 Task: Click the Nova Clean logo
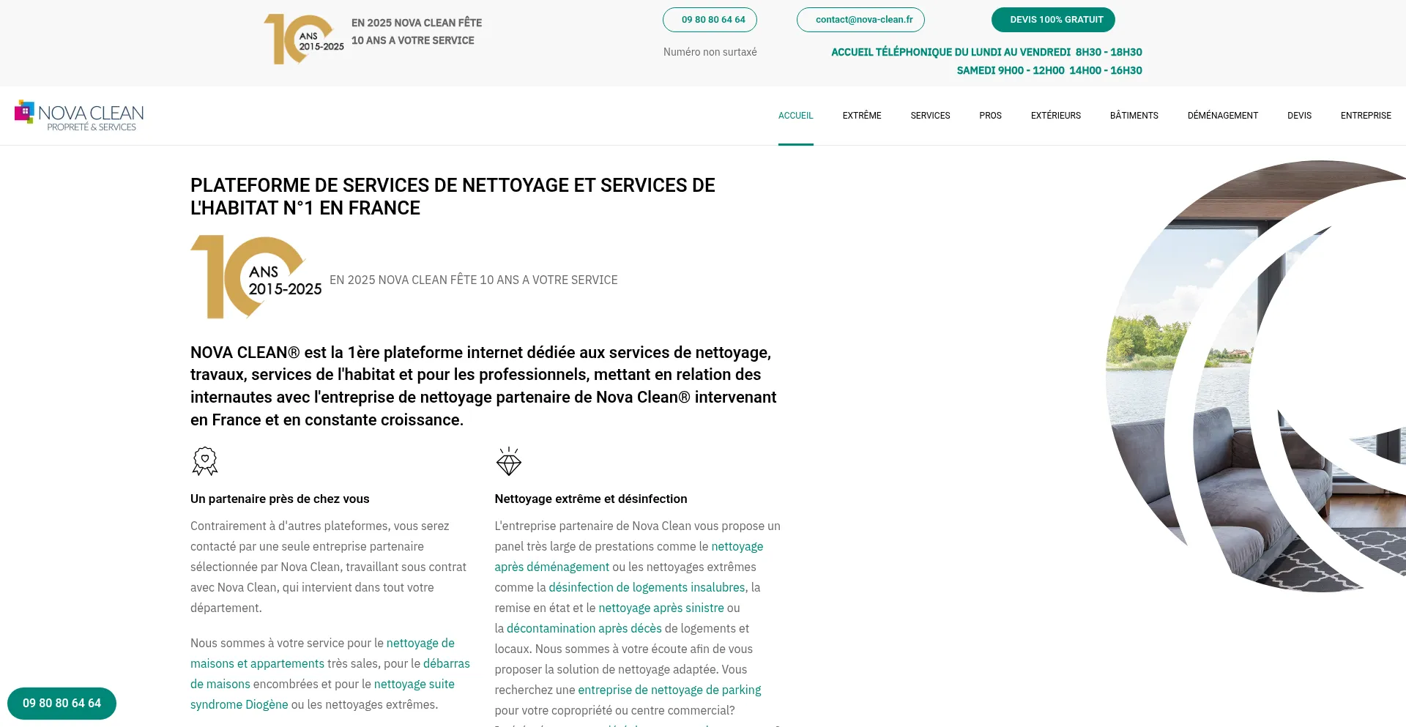pos(79,116)
